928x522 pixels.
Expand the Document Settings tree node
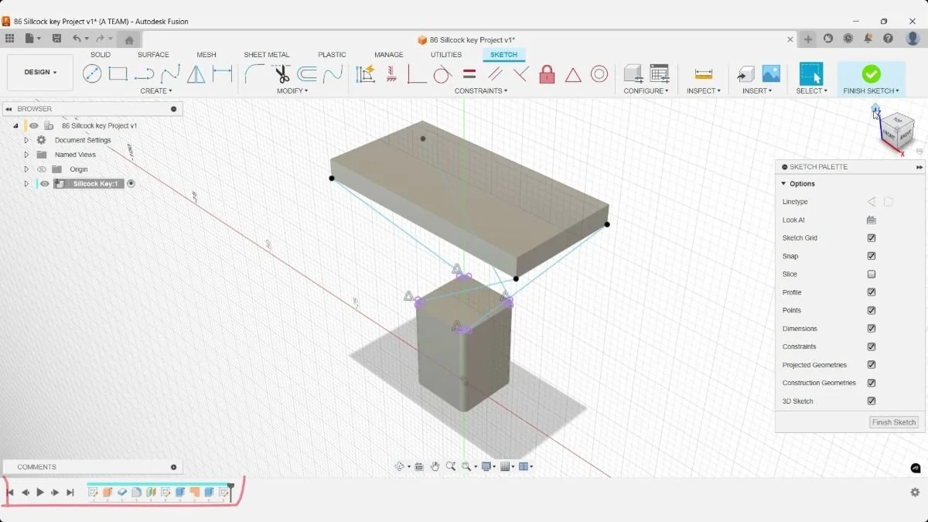pyautogui.click(x=26, y=141)
